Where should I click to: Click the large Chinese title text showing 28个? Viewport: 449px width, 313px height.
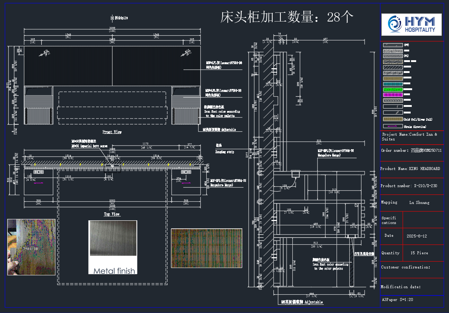point(287,17)
